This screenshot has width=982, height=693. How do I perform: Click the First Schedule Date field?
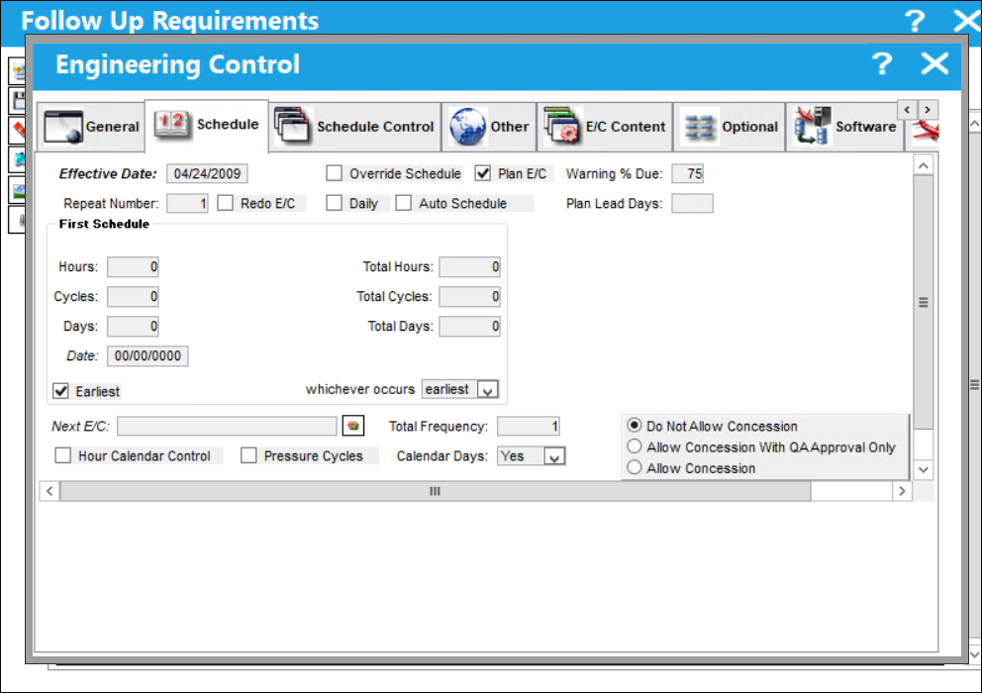(147, 355)
